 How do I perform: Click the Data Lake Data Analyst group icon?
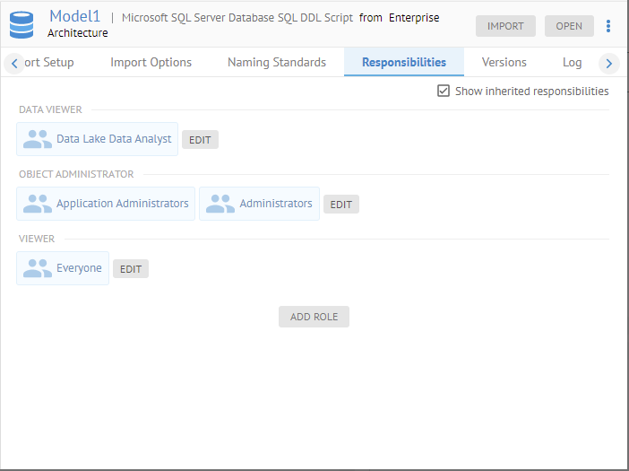[38, 139]
